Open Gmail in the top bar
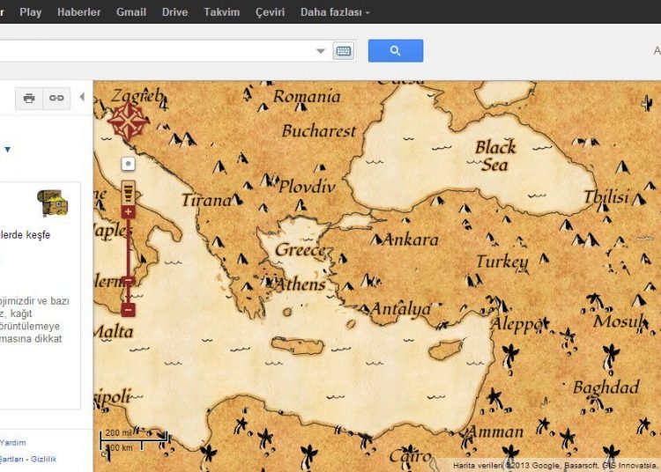Screen dimensions: 661x472 (x=131, y=12)
